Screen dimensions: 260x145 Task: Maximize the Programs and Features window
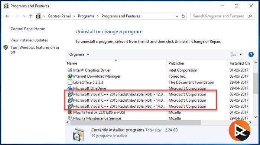(237, 6)
